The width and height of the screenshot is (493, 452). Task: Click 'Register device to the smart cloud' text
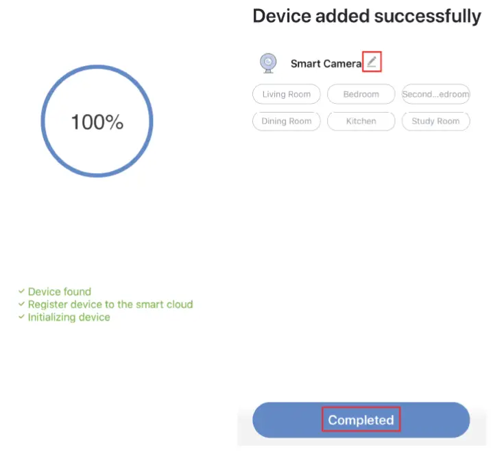(x=110, y=304)
